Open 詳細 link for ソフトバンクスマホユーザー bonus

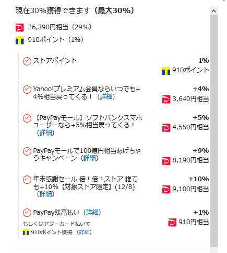45,133
